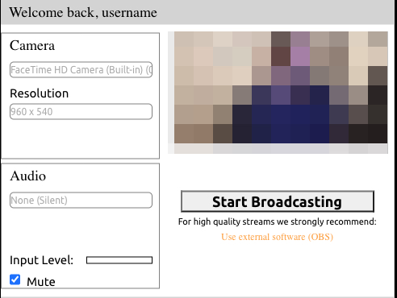Click the Start Broadcasting button
Viewport: 397px width, 298px height.
pyautogui.click(x=278, y=201)
